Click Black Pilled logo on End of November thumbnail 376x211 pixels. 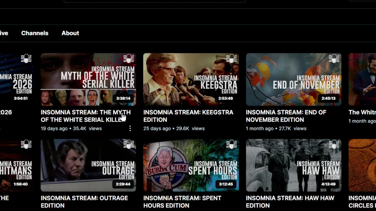point(334,58)
